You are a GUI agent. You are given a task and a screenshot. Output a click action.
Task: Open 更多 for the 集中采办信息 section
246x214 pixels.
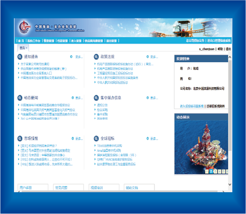154,98
